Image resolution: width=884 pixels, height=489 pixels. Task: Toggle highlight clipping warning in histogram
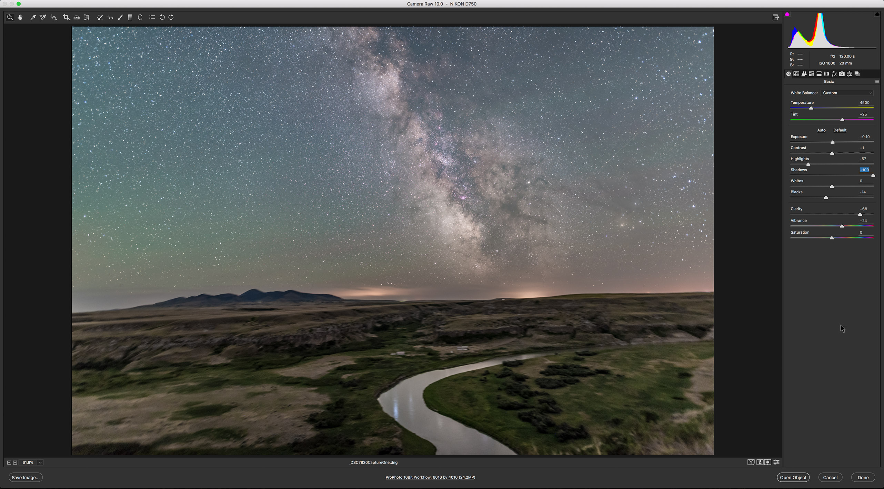[877, 14]
